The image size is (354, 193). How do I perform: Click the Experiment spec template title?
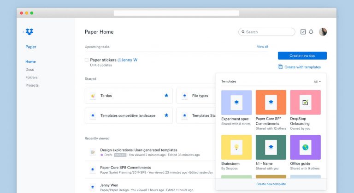(235, 119)
